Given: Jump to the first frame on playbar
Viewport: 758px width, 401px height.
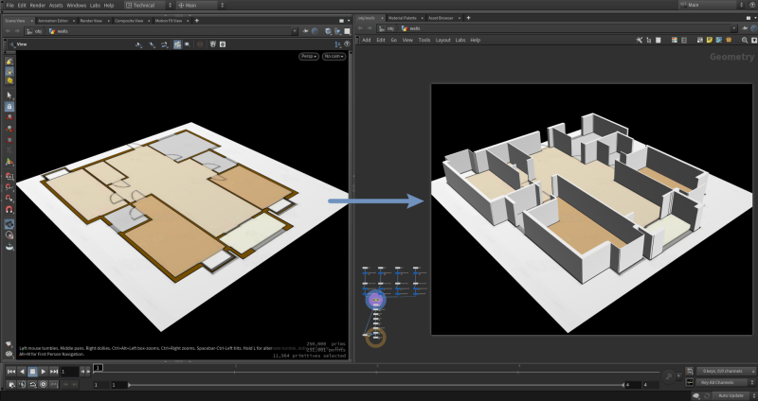Looking at the screenshot, I should point(10,372).
